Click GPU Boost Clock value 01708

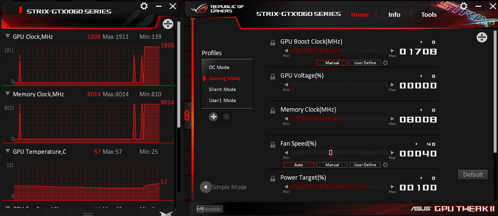click(418, 51)
